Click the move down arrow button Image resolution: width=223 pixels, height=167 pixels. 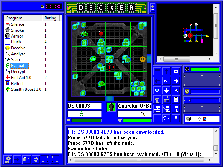point(167,90)
